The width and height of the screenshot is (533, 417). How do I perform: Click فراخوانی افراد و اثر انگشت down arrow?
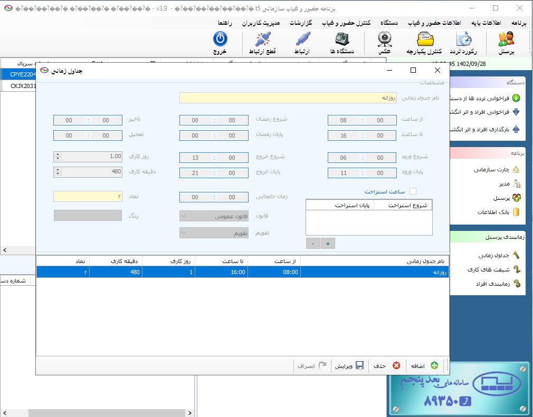(x=516, y=112)
